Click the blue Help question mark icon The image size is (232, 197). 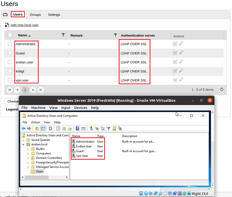(77, 128)
